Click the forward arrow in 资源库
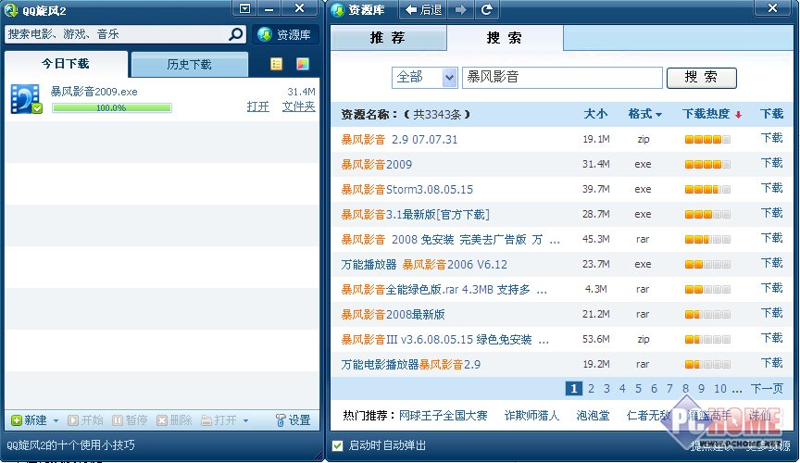Viewport: 800px width, 463px height. (x=462, y=10)
